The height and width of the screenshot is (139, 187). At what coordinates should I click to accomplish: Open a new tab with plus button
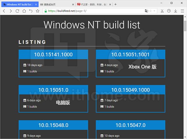coord(116,4)
